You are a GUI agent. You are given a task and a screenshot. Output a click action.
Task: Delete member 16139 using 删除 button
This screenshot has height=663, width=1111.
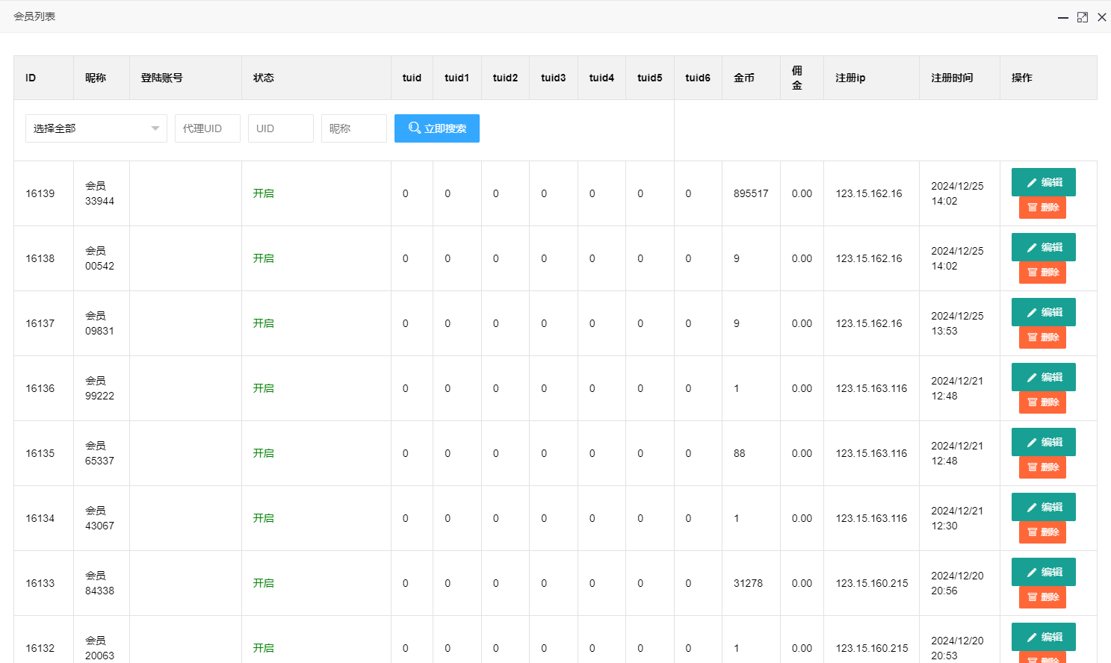[x=1042, y=208]
